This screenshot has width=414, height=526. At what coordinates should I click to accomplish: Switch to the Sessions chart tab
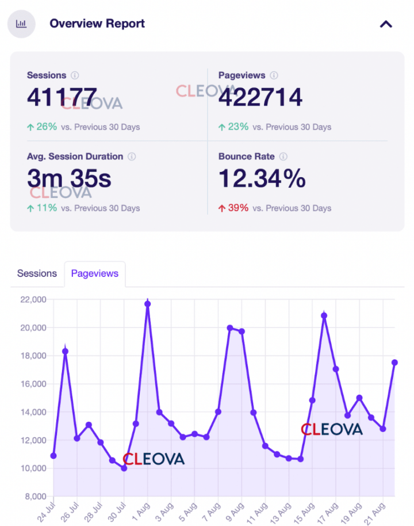pos(37,273)
